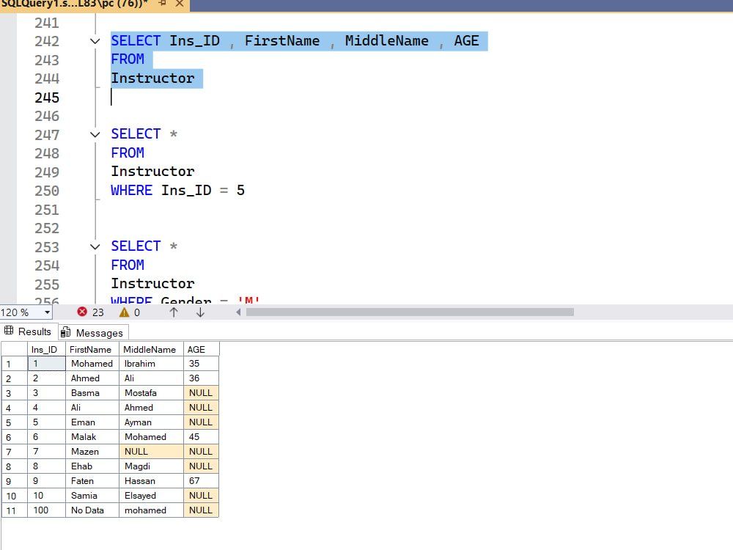The width and height of the screenshot is (733, 550).
Task: Select the Ins_ID cell of row 1
Action: click(46, 364)
